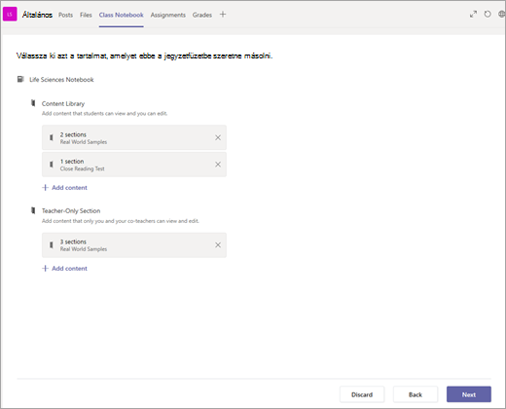Open the Grades tab
This screenshot has height=409, width=506.
(202, 15)
